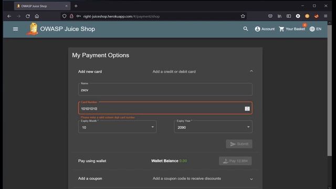Reload the current page

tap(28, 16)
